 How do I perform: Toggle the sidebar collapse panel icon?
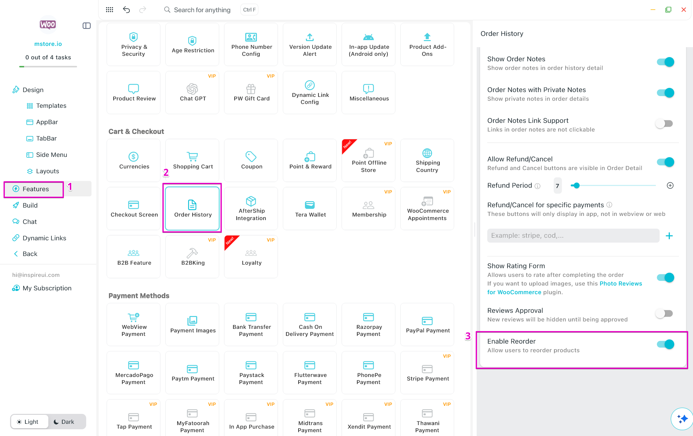click(87, 26)
